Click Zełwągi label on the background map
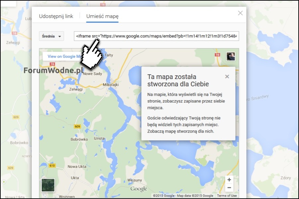The height and width of the screenshot is (199, 299). 13,42
